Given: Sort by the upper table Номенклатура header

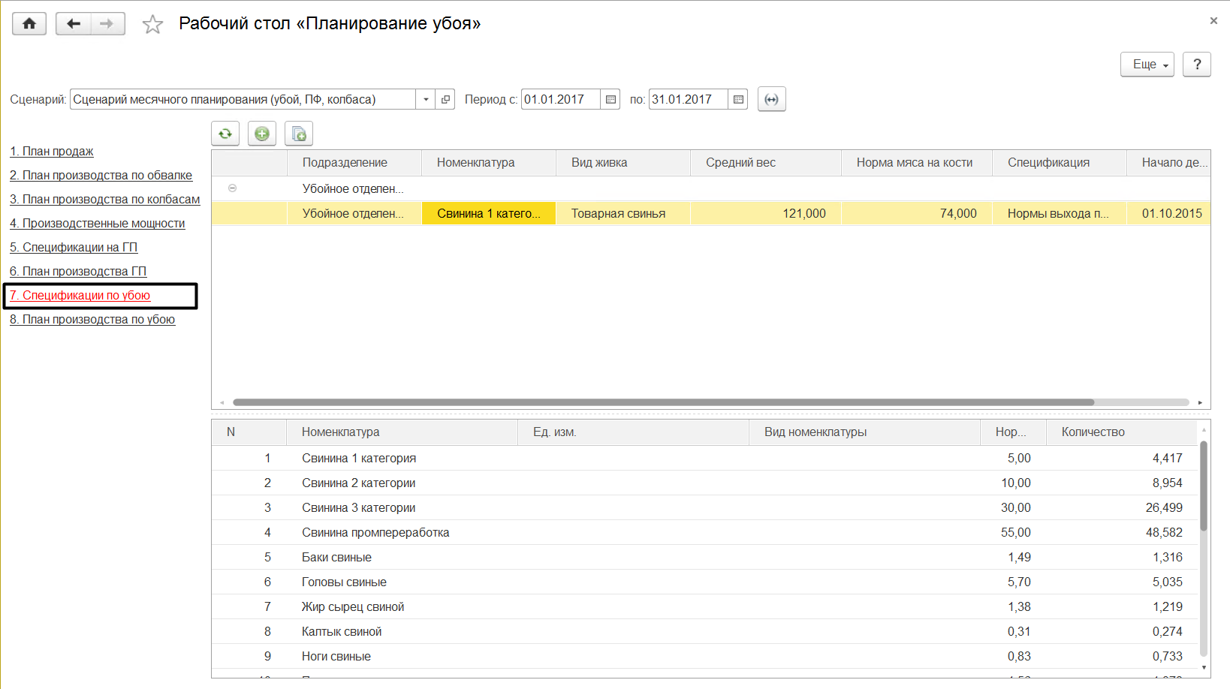Looking at the screenshot, I should click(x=489, y=163).
